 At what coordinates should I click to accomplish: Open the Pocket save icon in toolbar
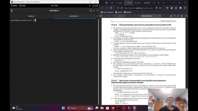coord(167,8)
